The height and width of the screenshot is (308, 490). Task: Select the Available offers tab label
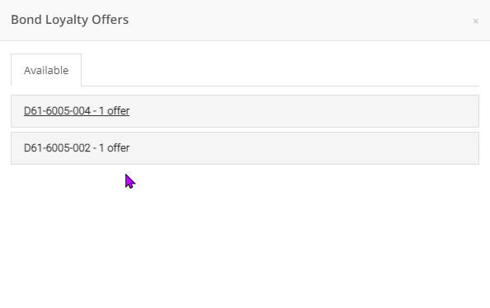point(46,70)
